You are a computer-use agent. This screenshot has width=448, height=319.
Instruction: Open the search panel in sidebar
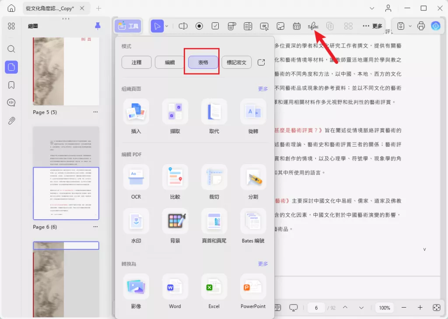coord(11,49)
